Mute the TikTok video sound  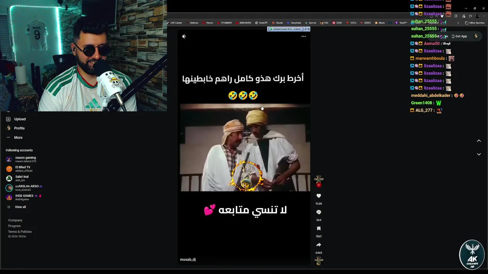(x=184, y=36)
